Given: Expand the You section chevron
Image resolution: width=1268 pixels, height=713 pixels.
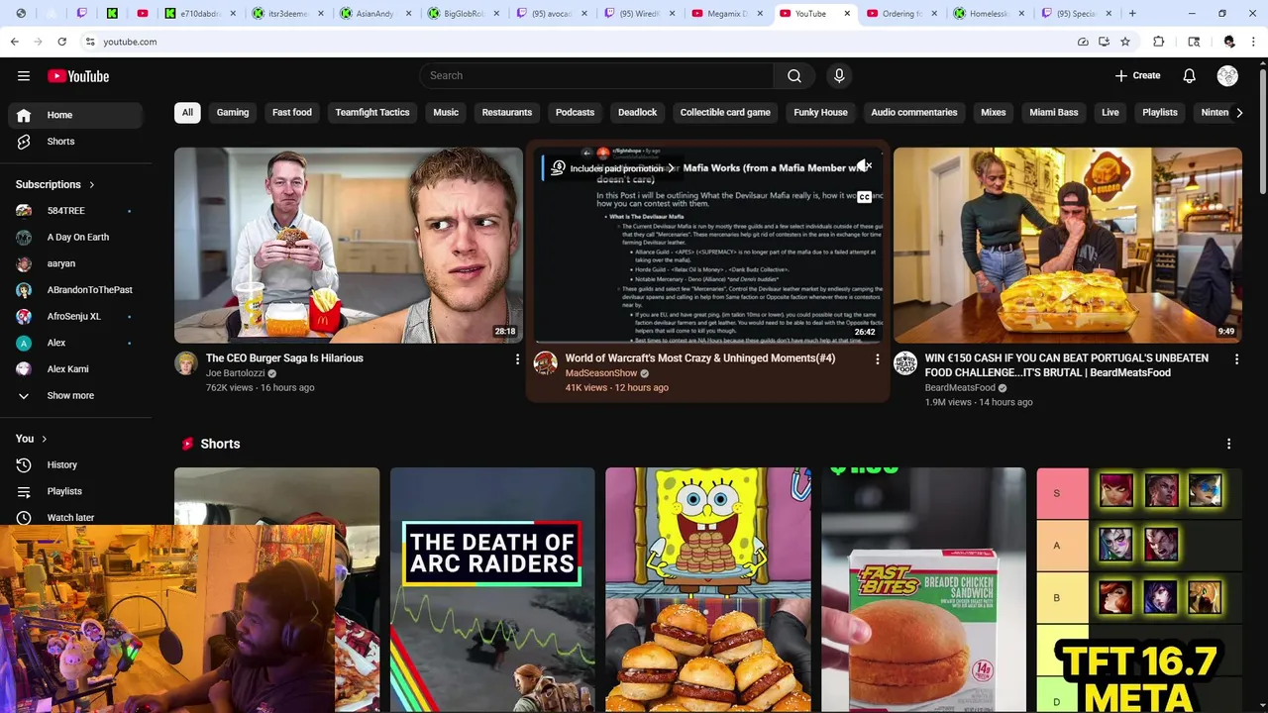Looking at the screenshot, I should click(44, 439).
